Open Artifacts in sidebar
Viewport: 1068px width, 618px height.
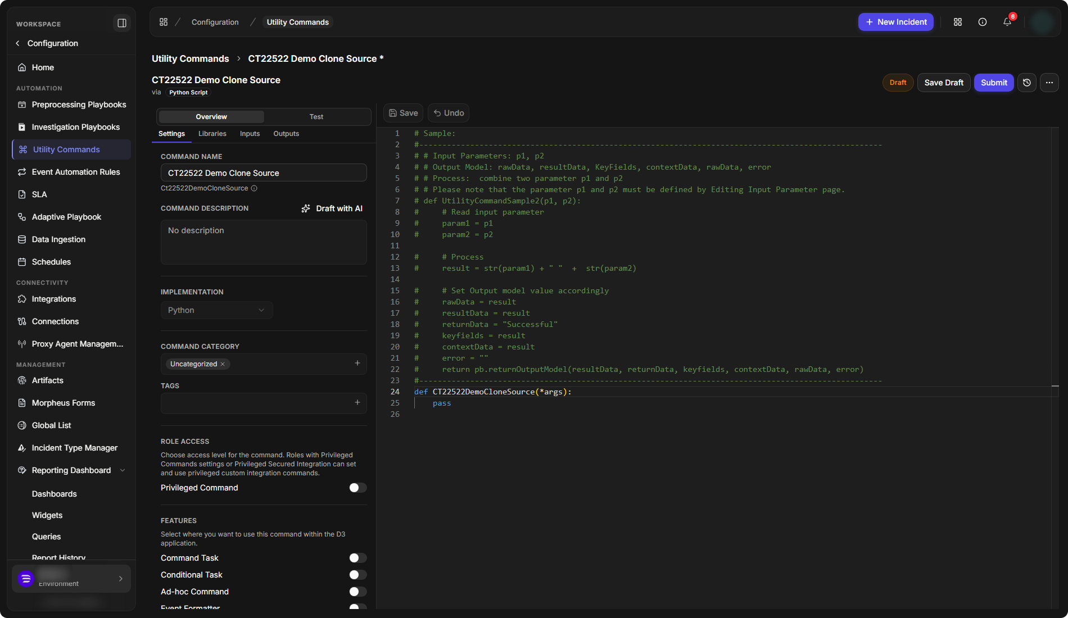pos(71,380)
